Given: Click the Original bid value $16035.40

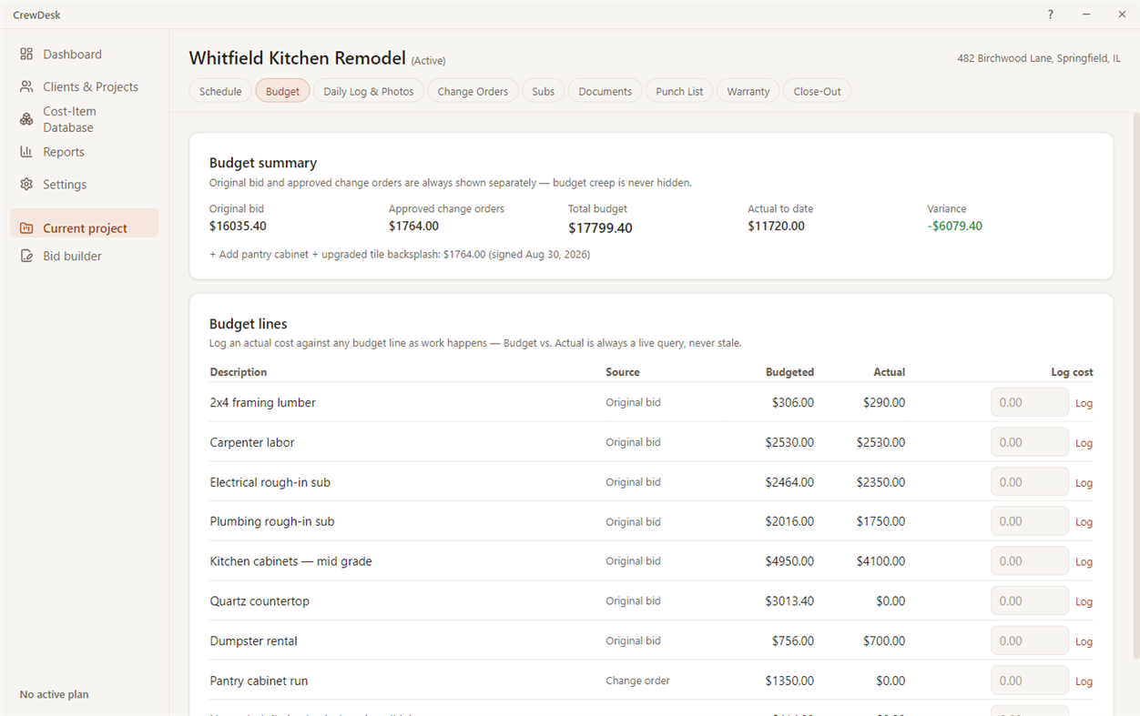Looking at the screenshot, I should pos(238,227).
